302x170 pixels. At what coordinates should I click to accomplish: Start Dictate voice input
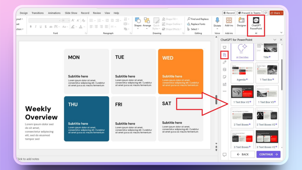[217, 23]
